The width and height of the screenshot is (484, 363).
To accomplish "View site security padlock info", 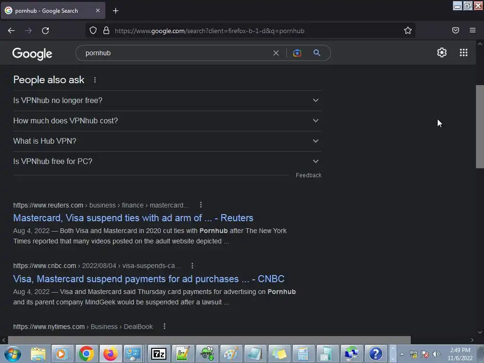I will [106, 31].
